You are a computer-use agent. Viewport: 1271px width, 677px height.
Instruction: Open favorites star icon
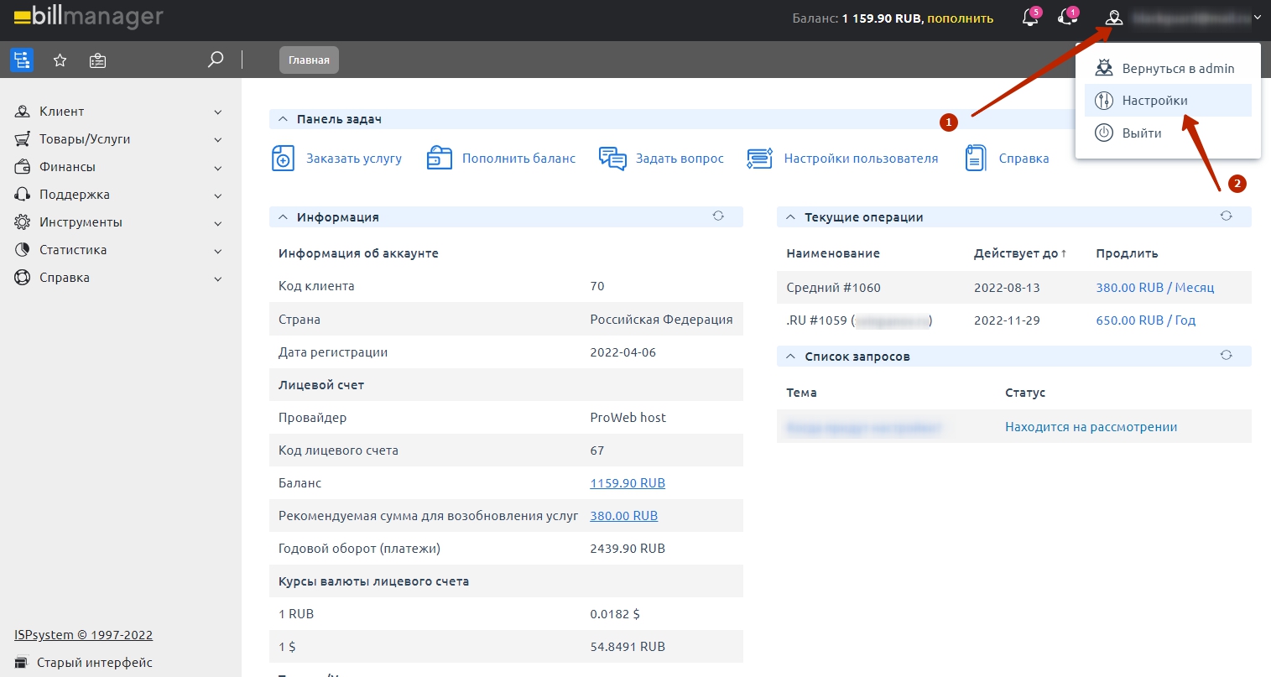60,60
